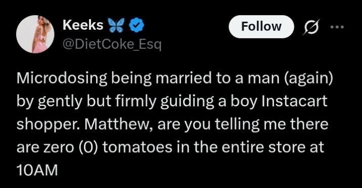Click the word Instacart in the tweet
This screenshot has width=362, height=188.
coord(294,101)
